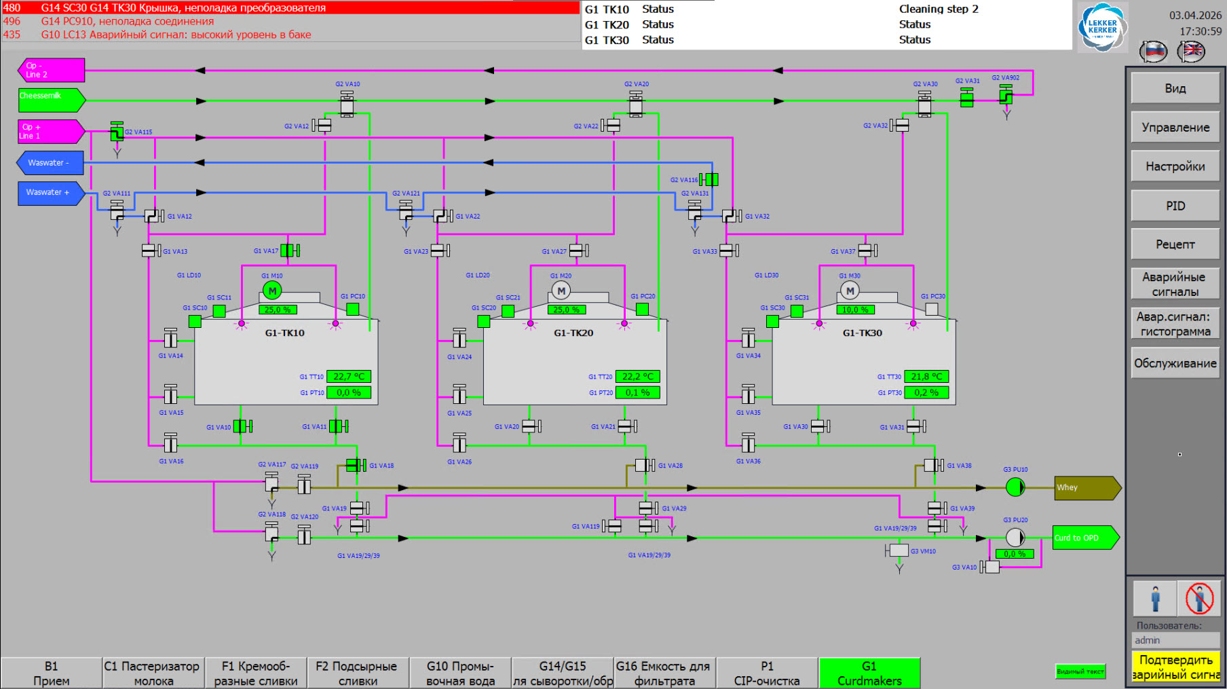Image resolution: width=1227 pixels, height=689 pixels.
Task: Open the G16 Емкость для фильтрата tab
Action: click(x=664, y=673)
